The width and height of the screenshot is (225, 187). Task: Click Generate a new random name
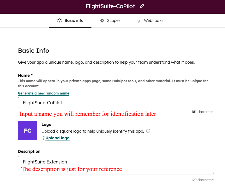[x=43, y=93]
